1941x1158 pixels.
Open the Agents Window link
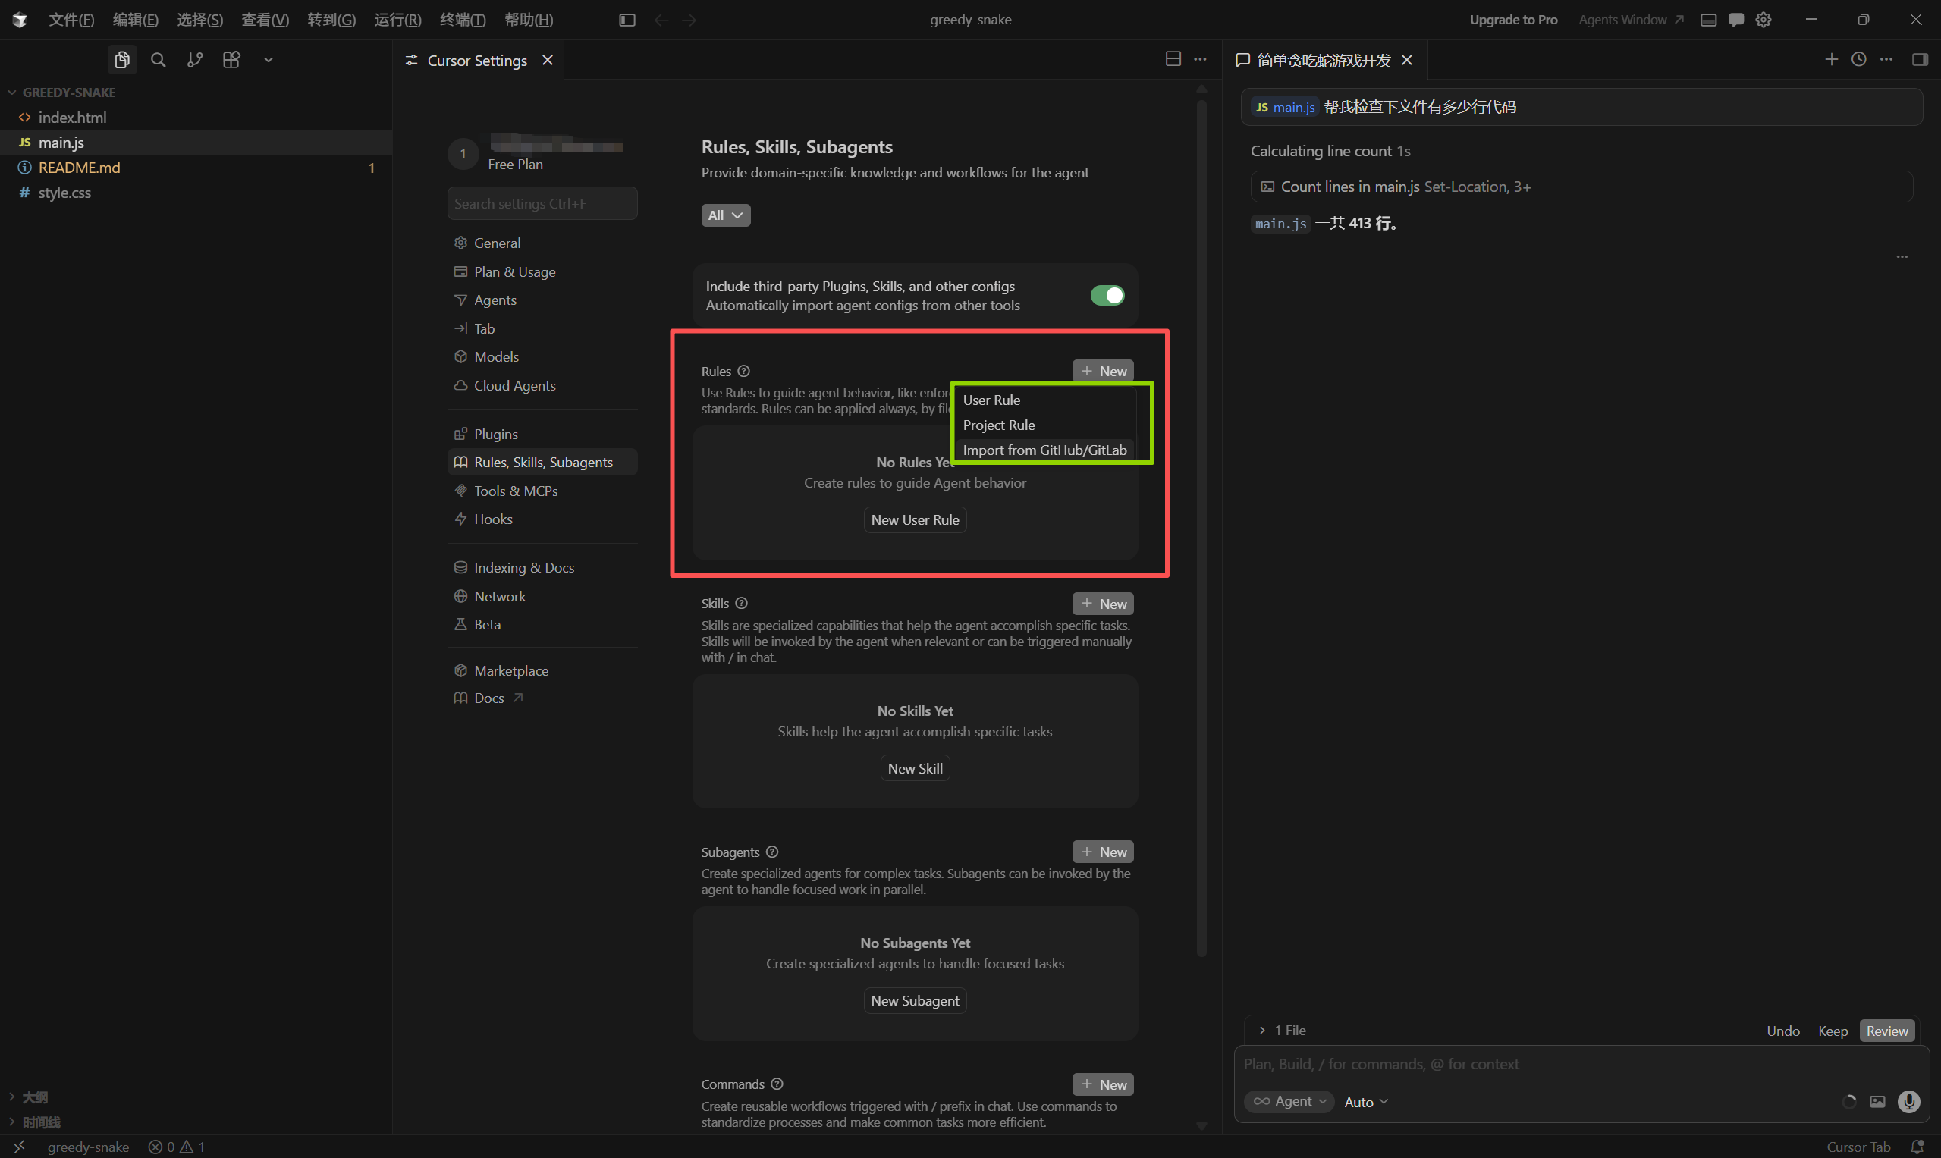tap(1630, 20)
